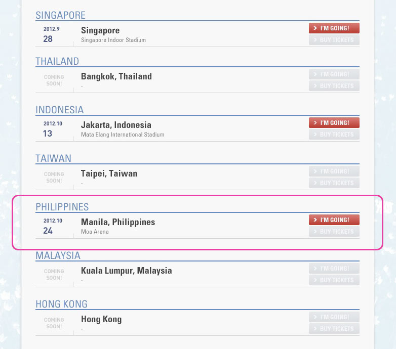396x349 pixels.
Task: Open the Singapore city title
Action: click(x=100, y=30)
